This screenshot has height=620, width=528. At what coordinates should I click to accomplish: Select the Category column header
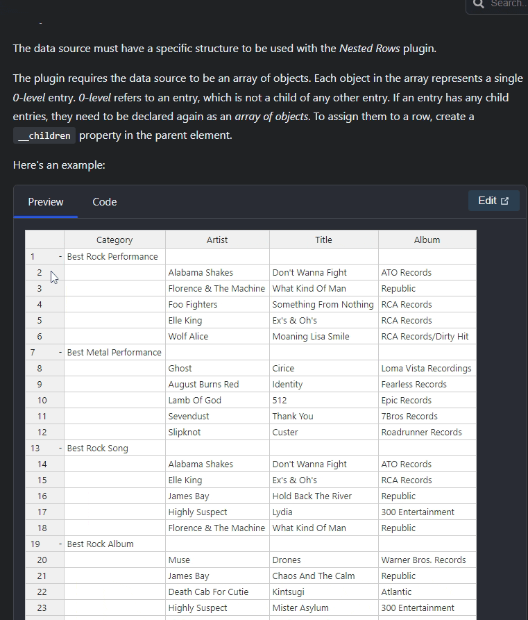point(114,240)
